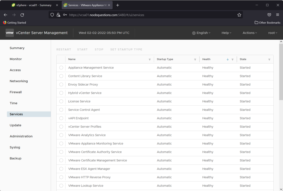Click the date and time text in header
Viewport: 283px width, 191px height.
104,33
